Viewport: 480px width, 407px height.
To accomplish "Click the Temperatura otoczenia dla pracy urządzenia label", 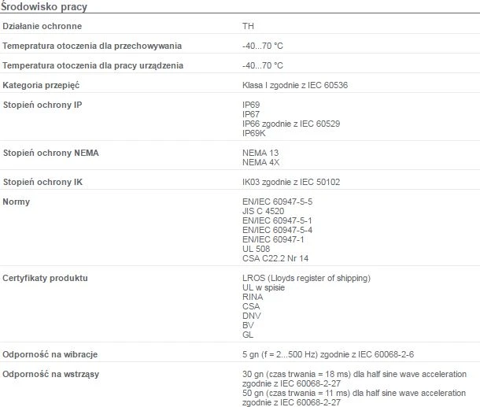I will point(93,65).
